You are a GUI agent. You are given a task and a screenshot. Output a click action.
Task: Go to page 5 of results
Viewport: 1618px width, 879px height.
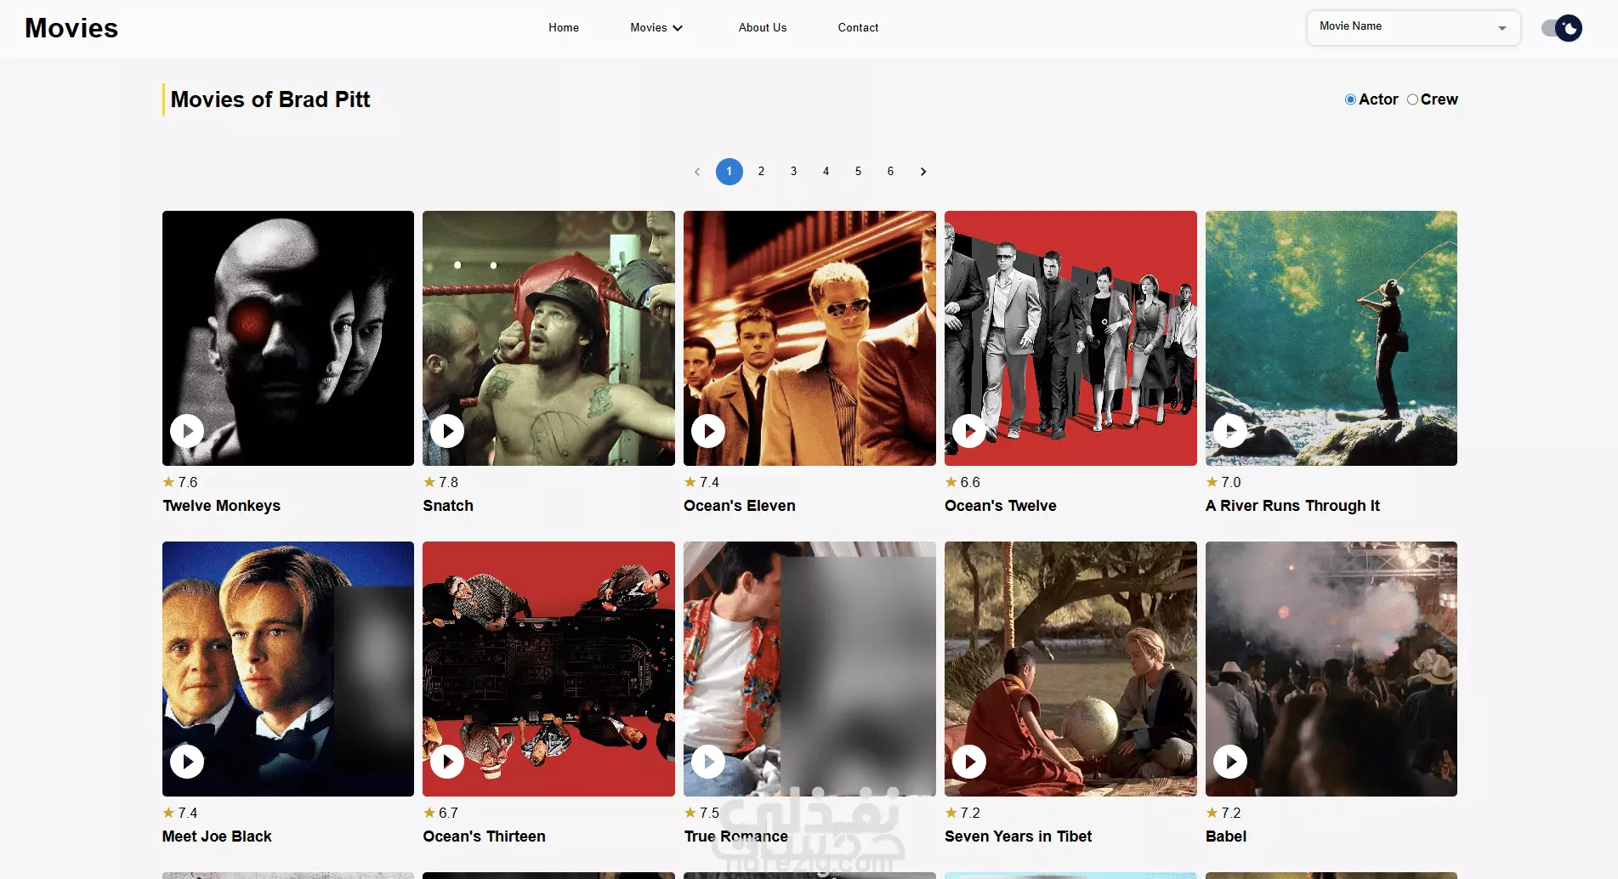858,172
